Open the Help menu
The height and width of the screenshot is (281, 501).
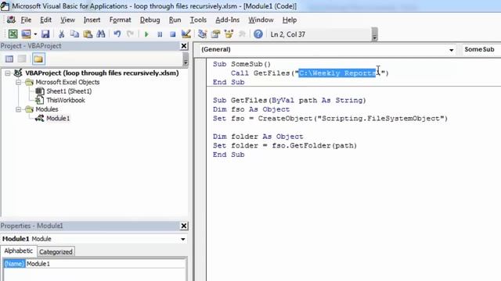click(x=290, y=20)
